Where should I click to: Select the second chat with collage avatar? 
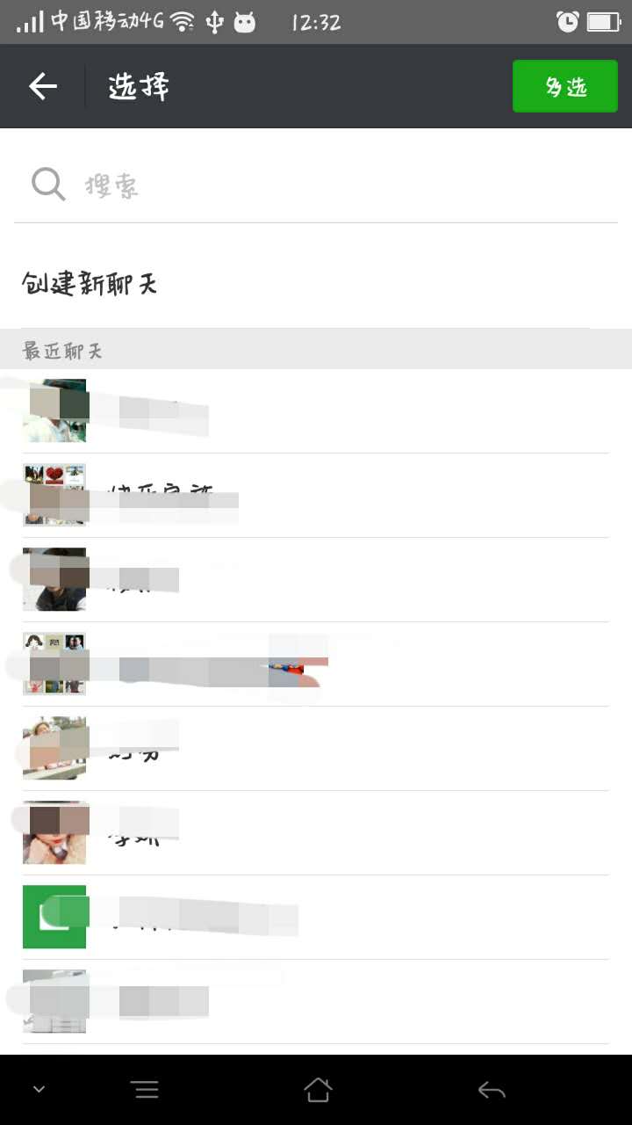[x=54, y=495]
